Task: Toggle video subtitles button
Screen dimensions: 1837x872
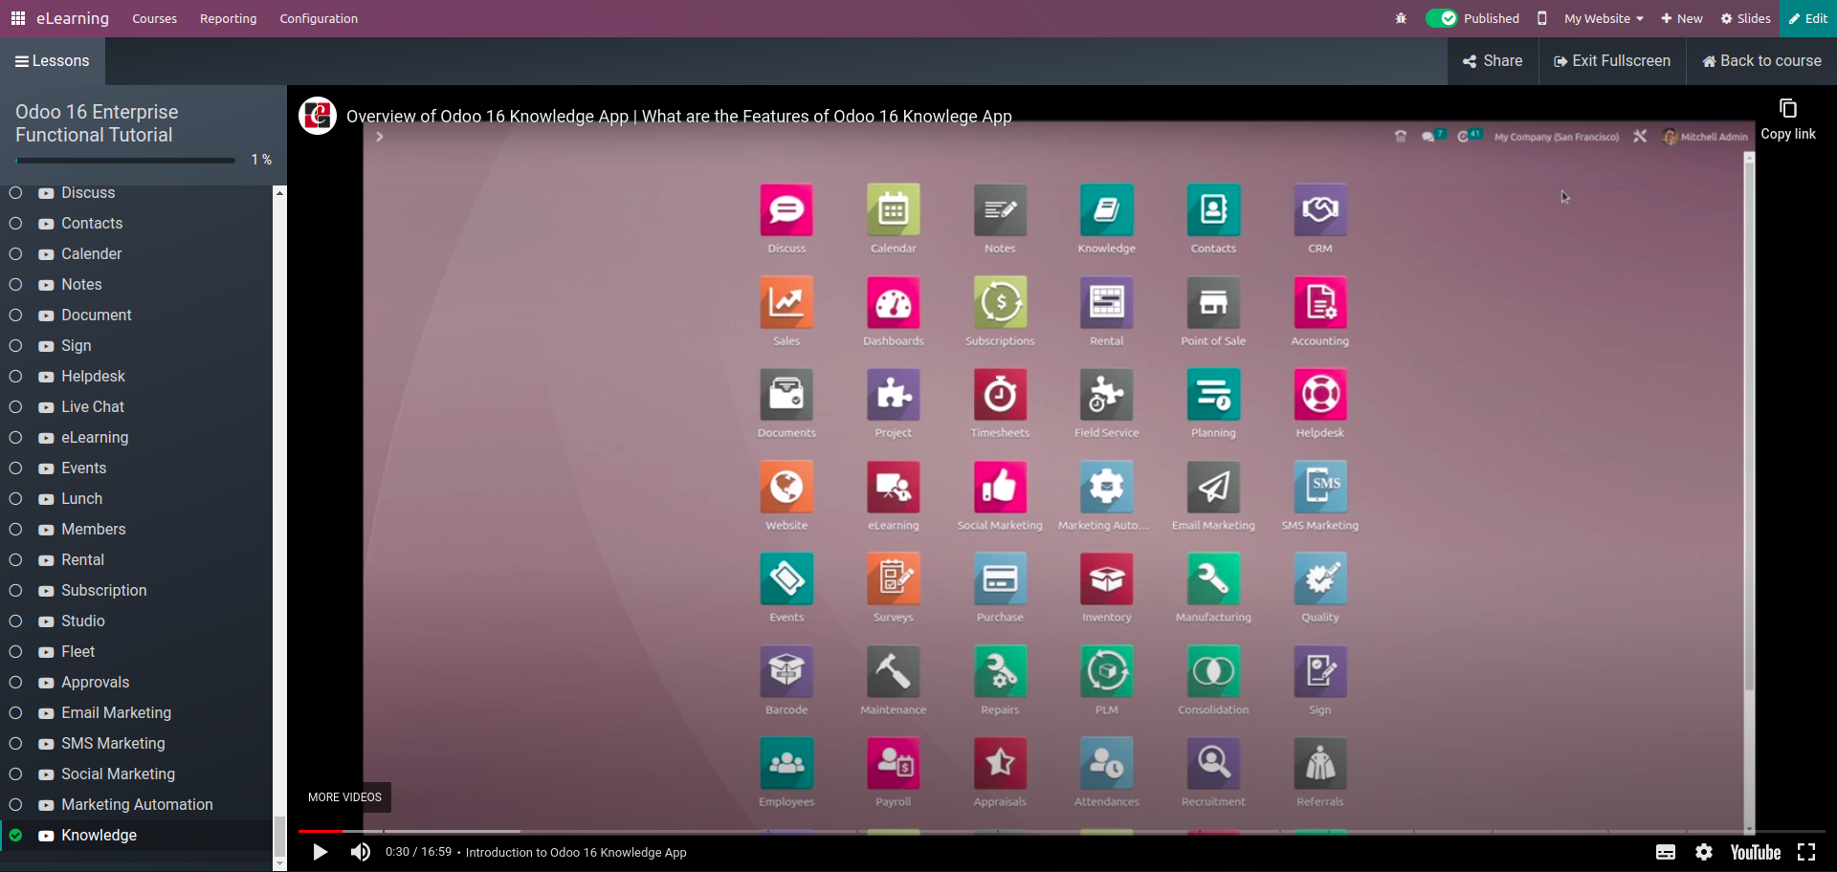Action: coord(1666,852)
